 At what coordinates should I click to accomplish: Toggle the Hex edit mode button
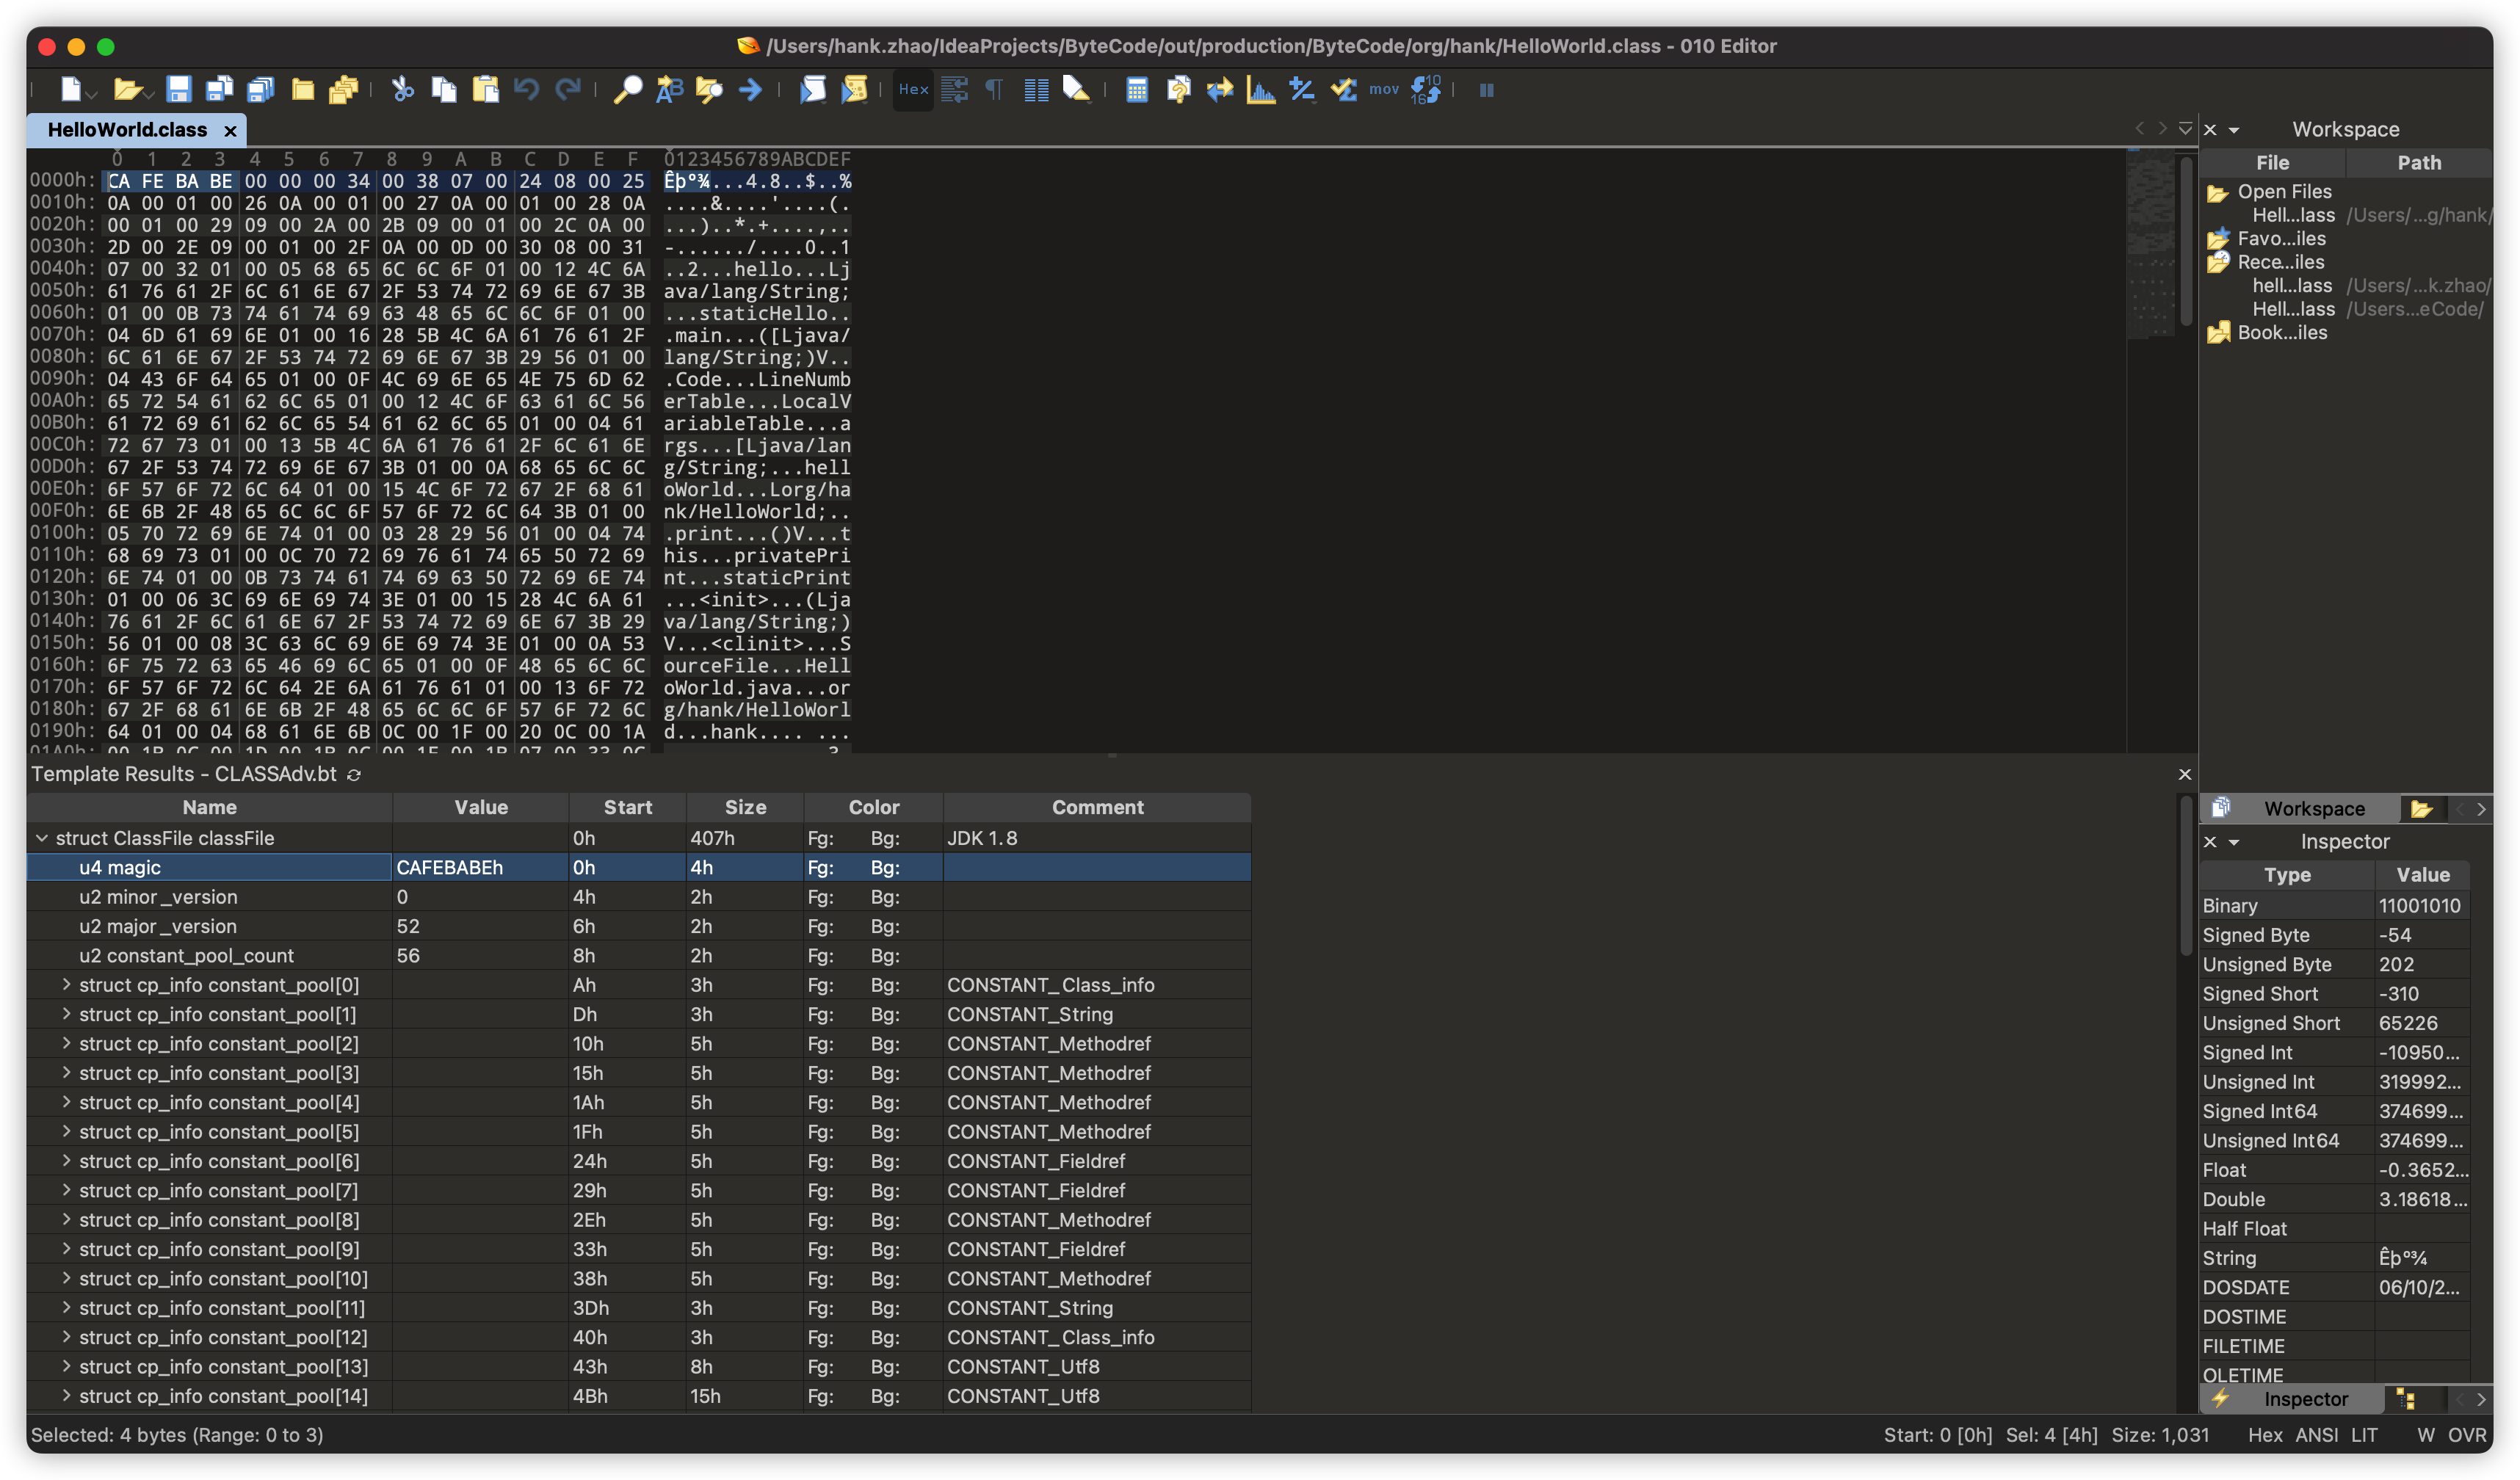pyautogui.click(x=913, y=90)
